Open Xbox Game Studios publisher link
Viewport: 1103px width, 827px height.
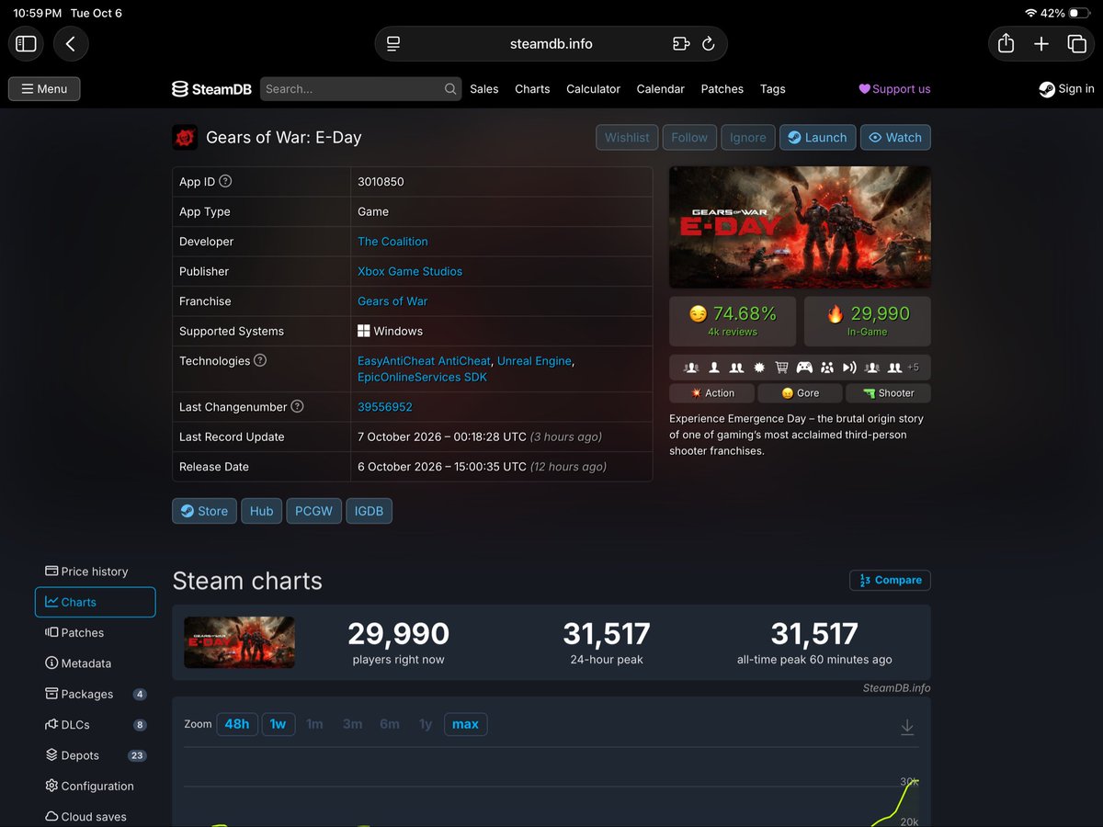pos(410,271)
